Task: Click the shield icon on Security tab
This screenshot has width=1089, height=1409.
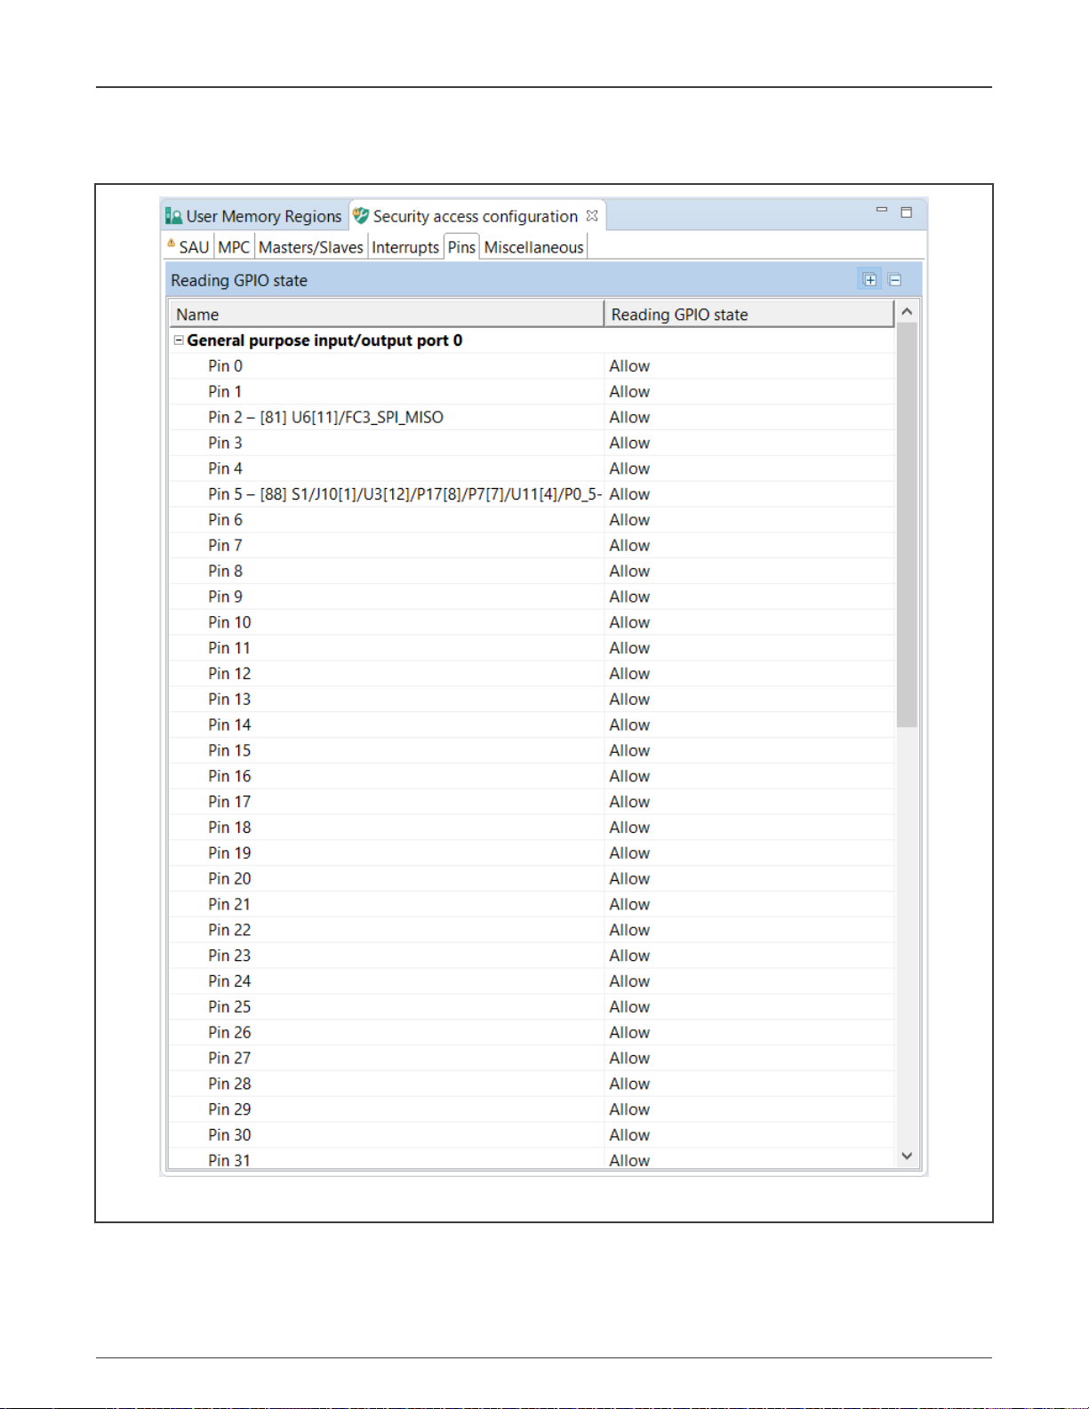Action: click(361, 215)
